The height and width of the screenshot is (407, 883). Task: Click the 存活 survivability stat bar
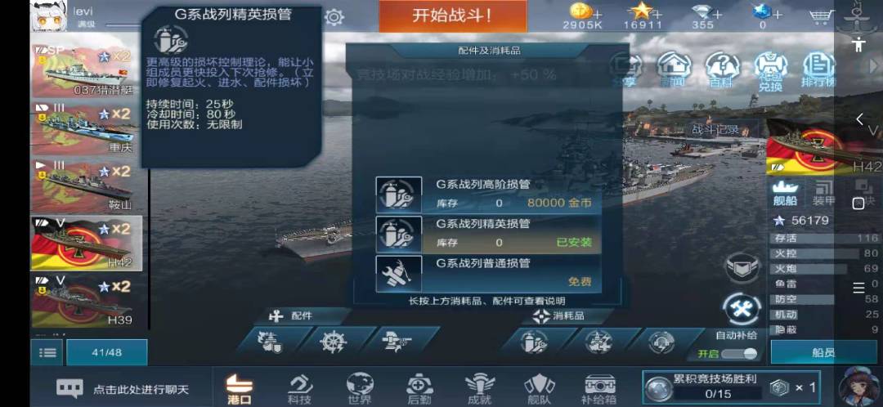pyautogui.click(x=824, y=238)
